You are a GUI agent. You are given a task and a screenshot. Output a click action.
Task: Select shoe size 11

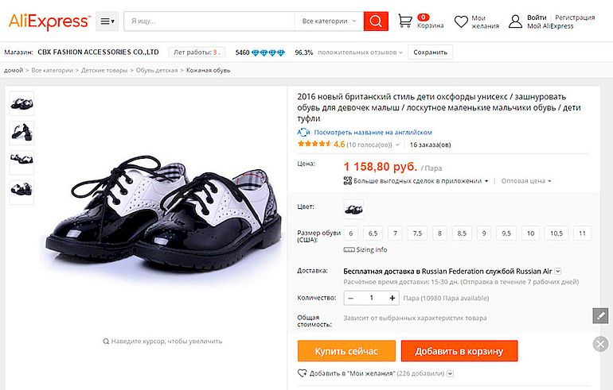[584, 234]
